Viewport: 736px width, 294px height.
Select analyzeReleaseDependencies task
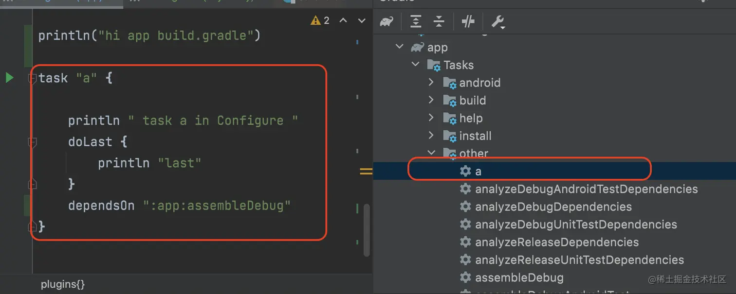pos(557,242)
